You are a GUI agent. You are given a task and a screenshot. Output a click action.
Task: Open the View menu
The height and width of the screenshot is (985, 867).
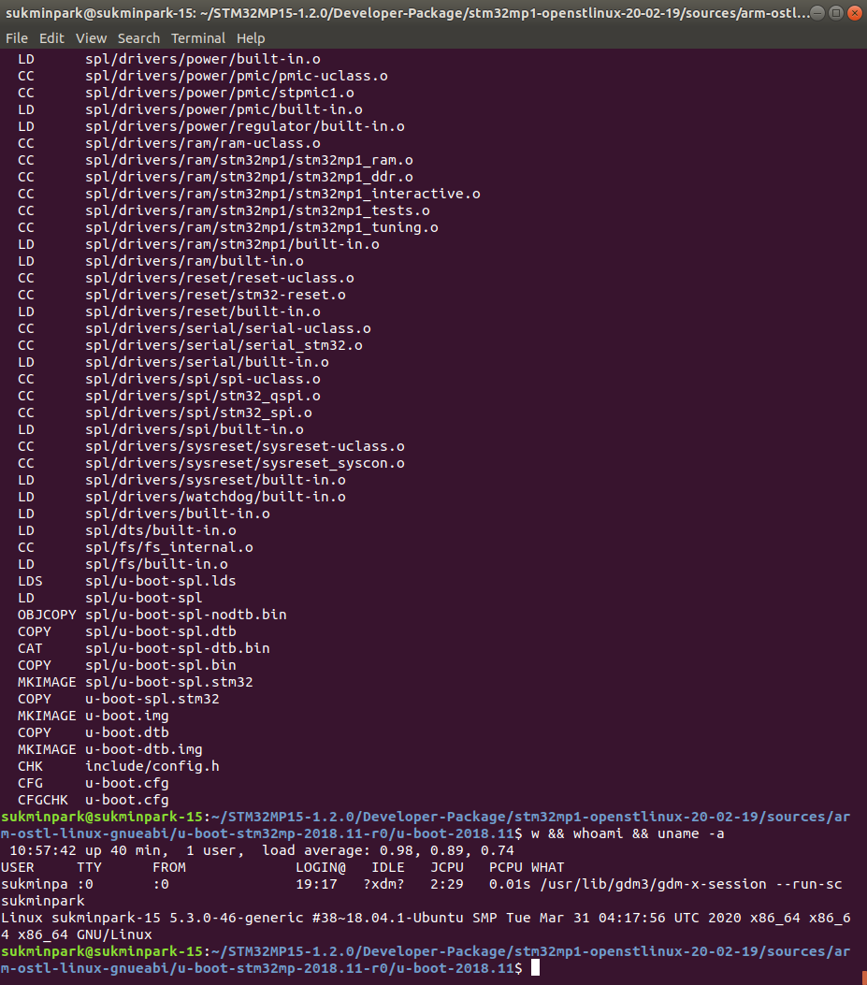coord(91,38)
